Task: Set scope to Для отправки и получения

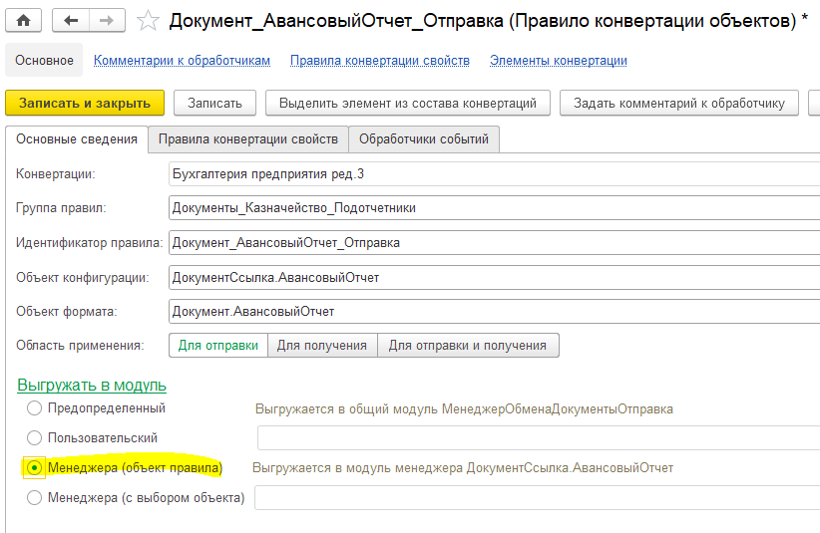Action: 468,346
